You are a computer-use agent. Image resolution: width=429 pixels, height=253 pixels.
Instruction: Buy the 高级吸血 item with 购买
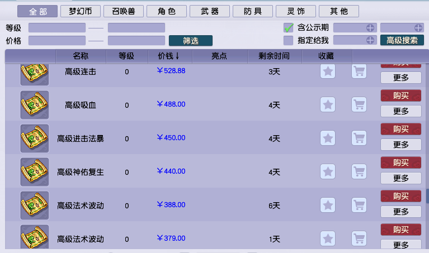coord(401,96)
